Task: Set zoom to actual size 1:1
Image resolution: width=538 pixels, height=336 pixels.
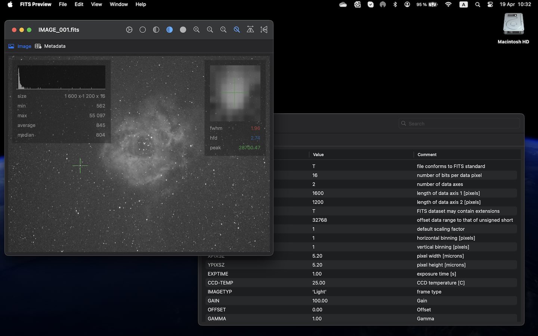Action: pyautogui.click(x=223, y=29)
